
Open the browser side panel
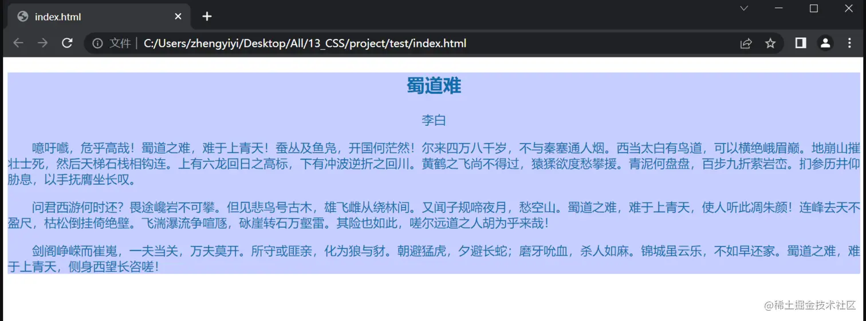801,43
